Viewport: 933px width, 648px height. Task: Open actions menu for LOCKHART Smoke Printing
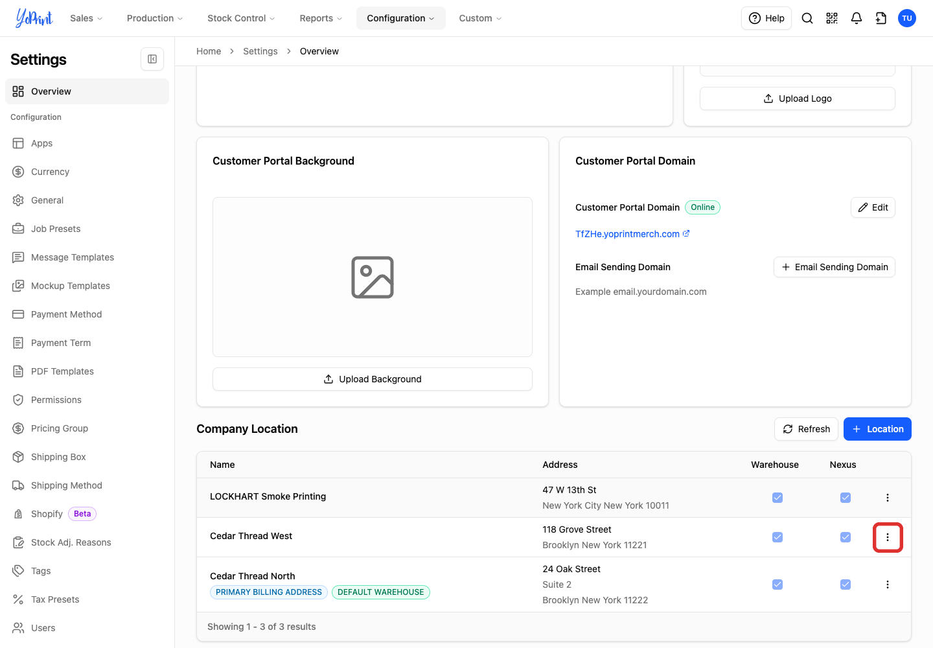[888, 498]
